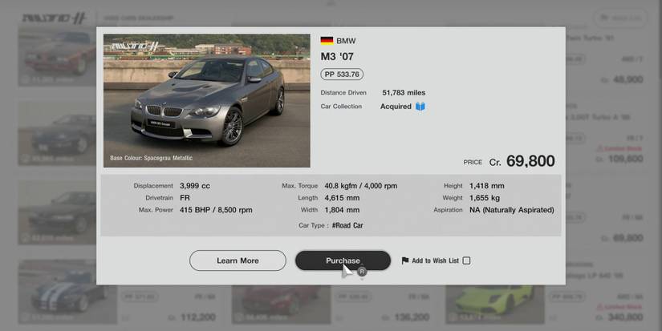Screen dimensions: 662x331
Task: Select the green Lamborghini card in background
Action: point(494,304)
